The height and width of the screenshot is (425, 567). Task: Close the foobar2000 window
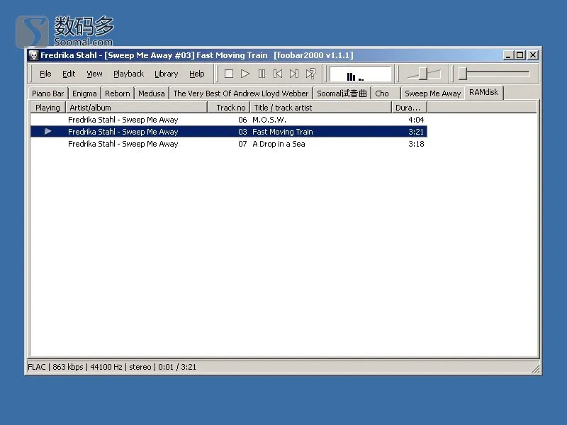click(533, 55)
